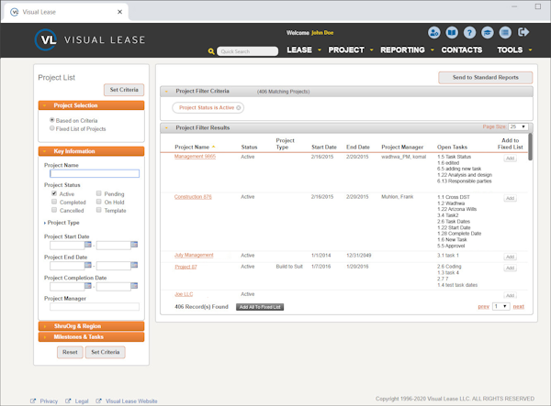This screenshot has width=551, height=406.
Task: Click the Legal external link icon
Action: pos(68,401)
